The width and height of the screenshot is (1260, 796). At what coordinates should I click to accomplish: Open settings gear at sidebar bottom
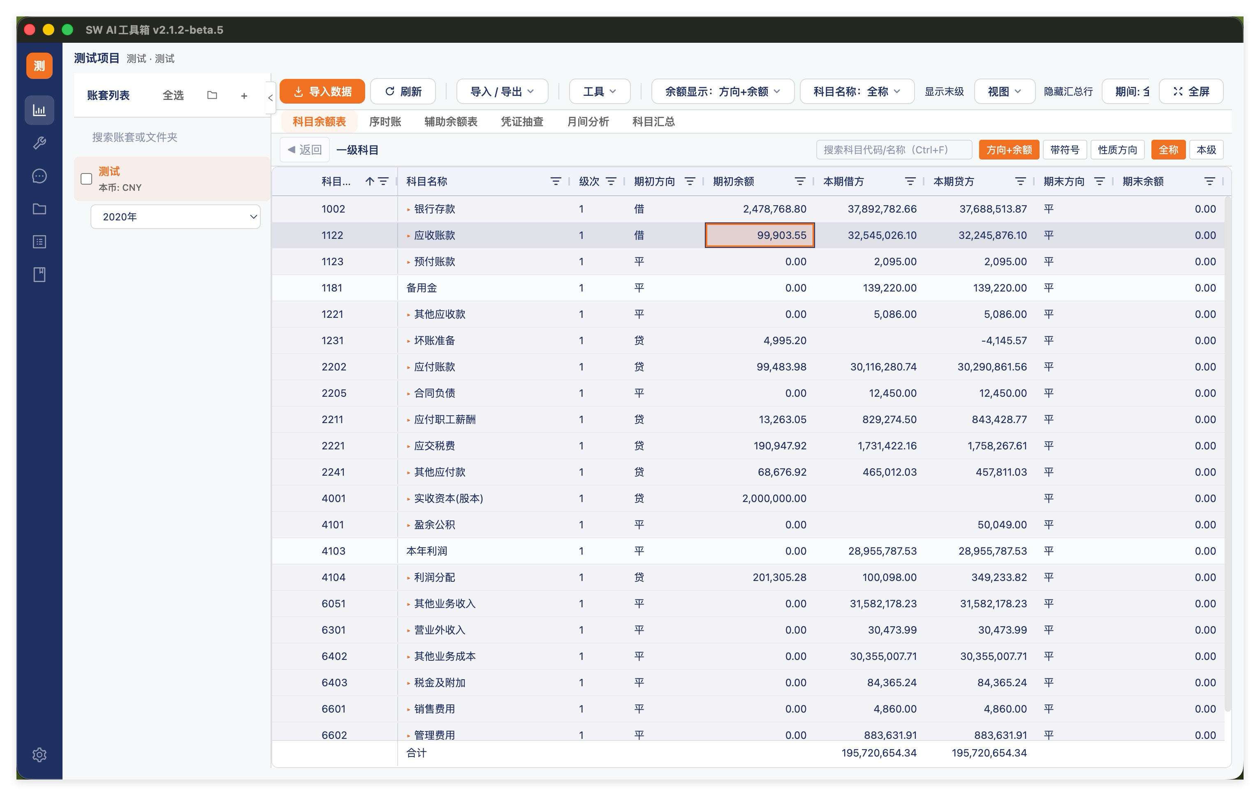[39, 755]
